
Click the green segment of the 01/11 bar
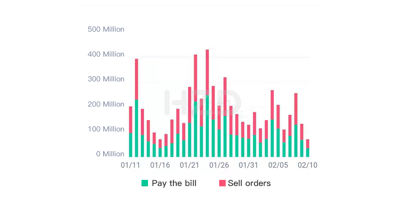[x=130, y=145]
